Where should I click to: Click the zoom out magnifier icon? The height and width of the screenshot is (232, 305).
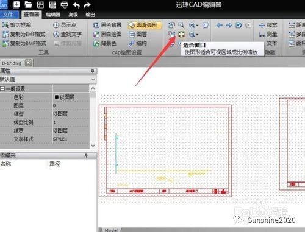192,34
